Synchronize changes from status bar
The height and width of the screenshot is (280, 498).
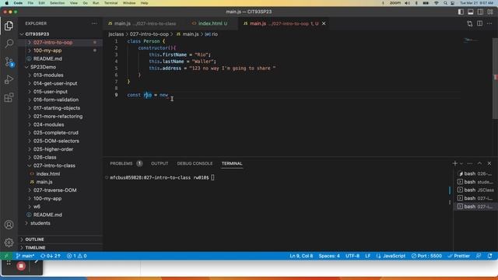[50, 256]
